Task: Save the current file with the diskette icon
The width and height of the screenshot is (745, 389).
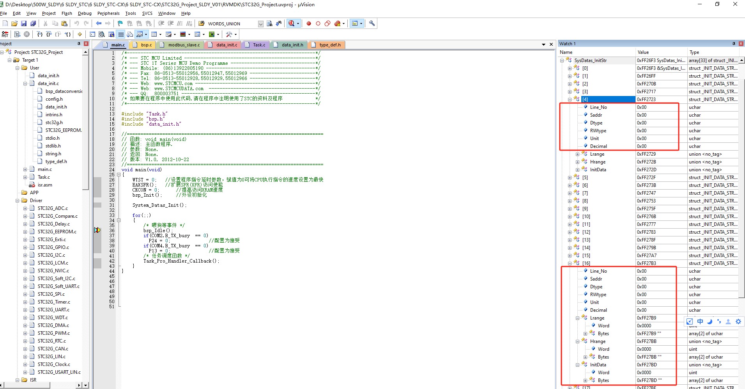Action: tap(24, 23)
